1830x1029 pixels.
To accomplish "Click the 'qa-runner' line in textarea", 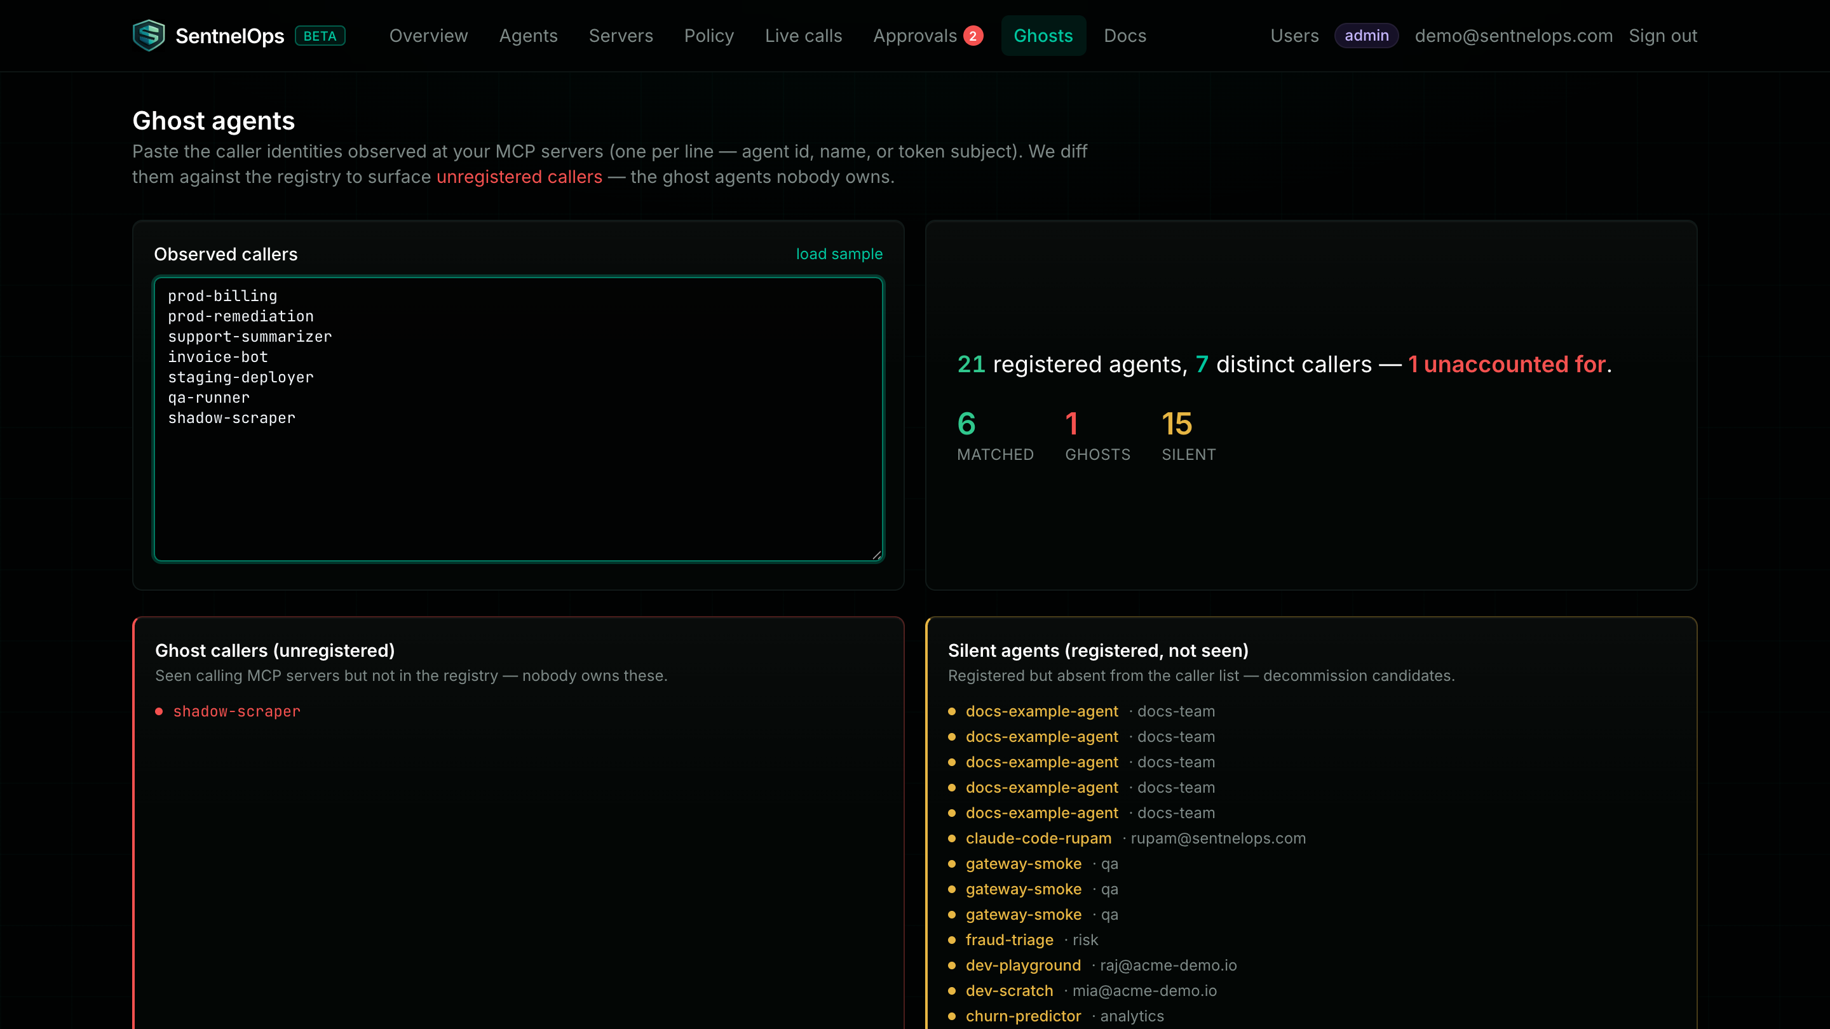I will [x=209, y=398].
